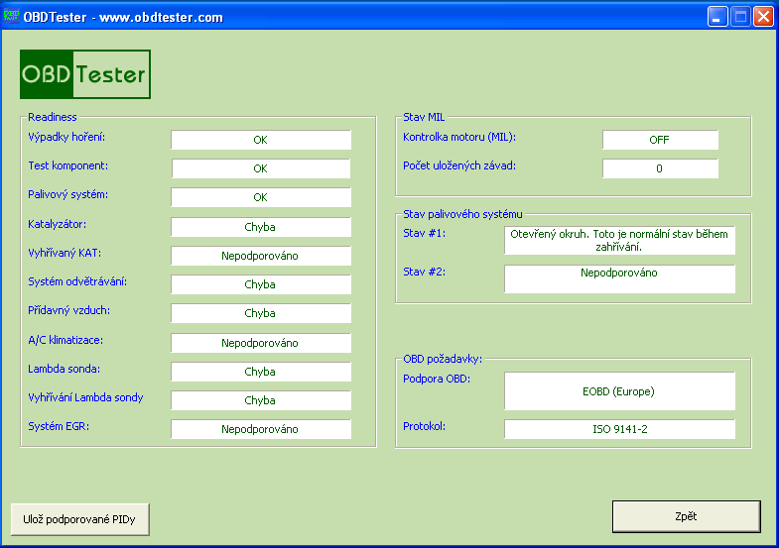Click Podpora OBD EOBD (Europe) field
The image size is (779, 548).
coord(619,391)
